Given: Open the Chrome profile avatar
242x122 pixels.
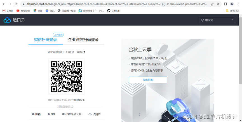Looking at the screenshot, I should pos(232,4).
